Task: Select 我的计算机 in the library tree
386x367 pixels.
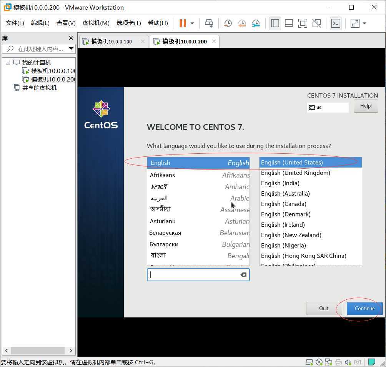Action: (37, 63)
